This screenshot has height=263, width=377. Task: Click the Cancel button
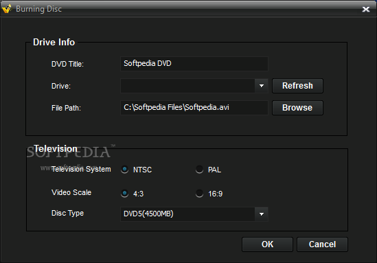322,244
